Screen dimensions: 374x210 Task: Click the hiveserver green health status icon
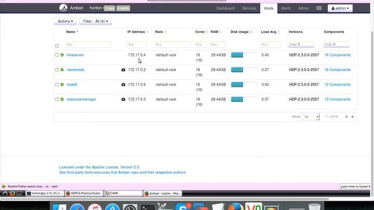(x=62, y=55)
